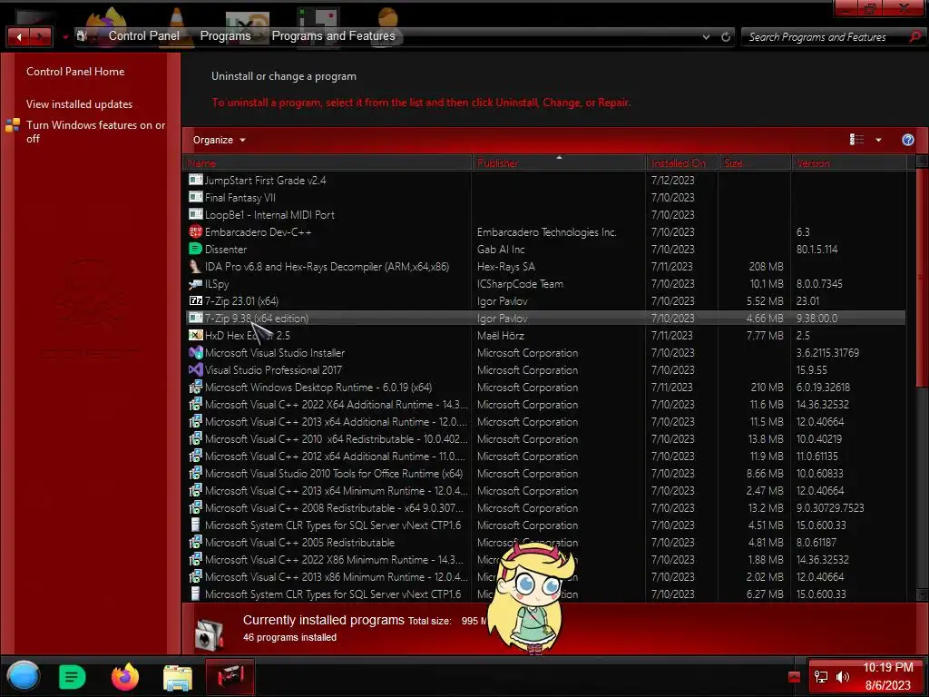Select Microsoft Visual C++ 2008 Redistributable x64
This screenshot has height=697, width=929.
click(544, 507)
